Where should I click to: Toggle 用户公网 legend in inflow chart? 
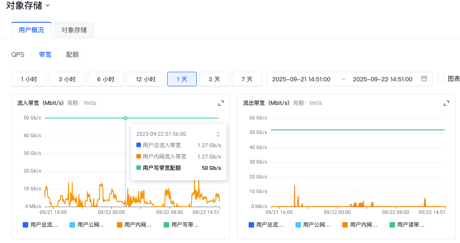pos(87,225)
